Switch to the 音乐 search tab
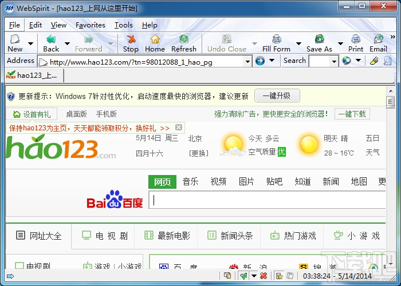401x286 pixels. click(190, 181)
